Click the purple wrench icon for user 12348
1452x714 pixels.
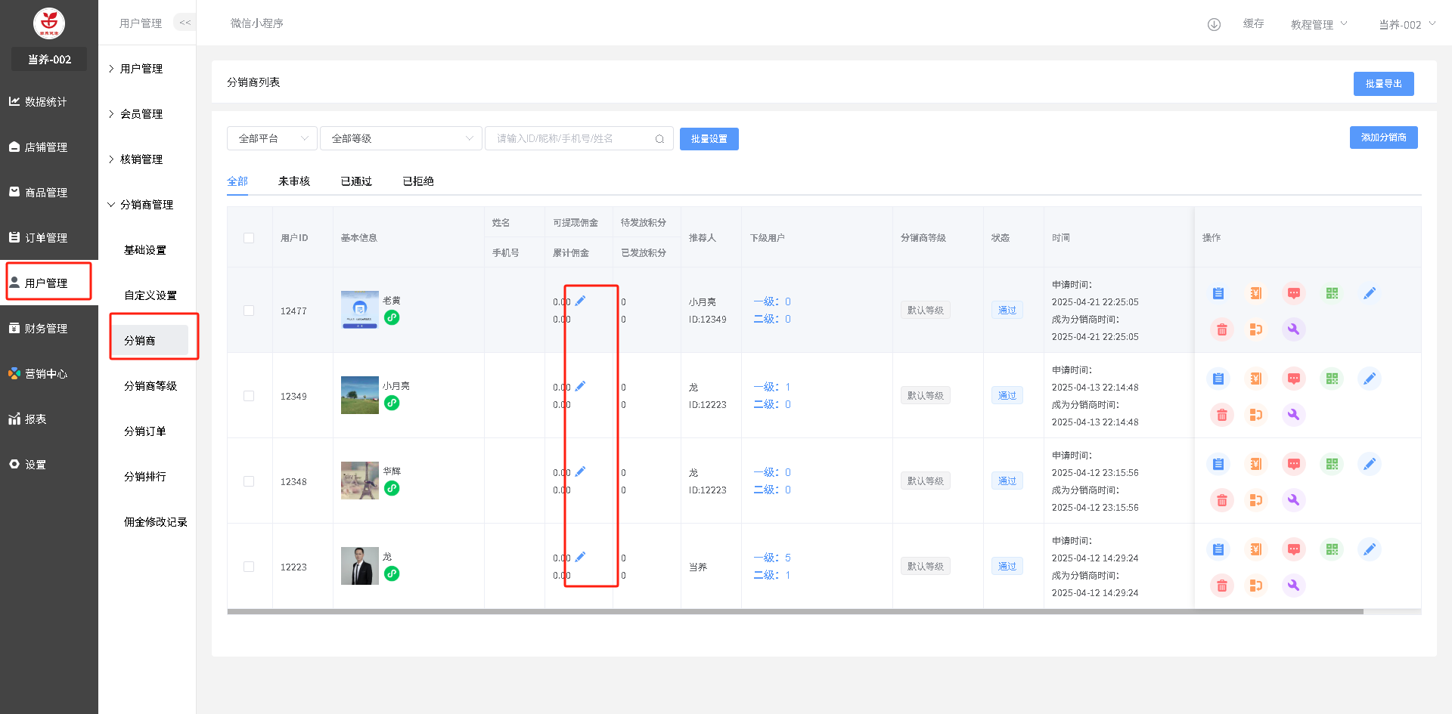point(1293,500)
